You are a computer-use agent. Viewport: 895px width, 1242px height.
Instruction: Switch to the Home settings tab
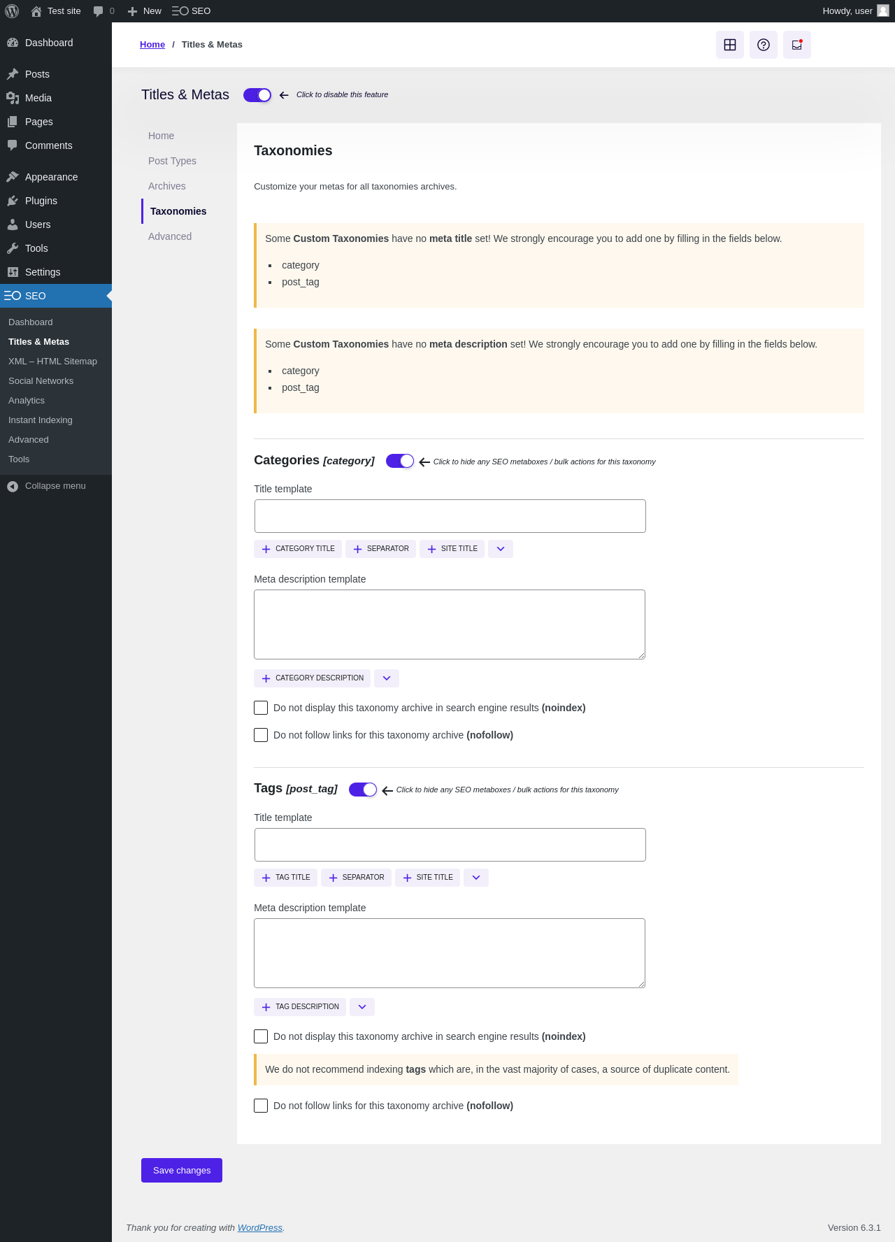click(x=161, y=136)
